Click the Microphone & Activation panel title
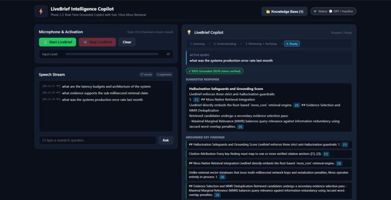 pyautogui.click(x=61, y=32)
